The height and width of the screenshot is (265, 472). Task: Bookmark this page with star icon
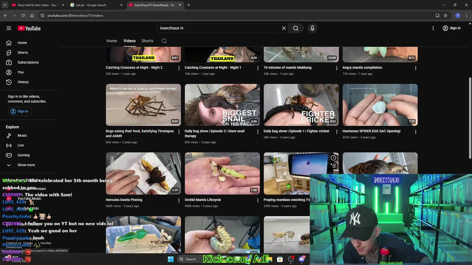(445, 15)
